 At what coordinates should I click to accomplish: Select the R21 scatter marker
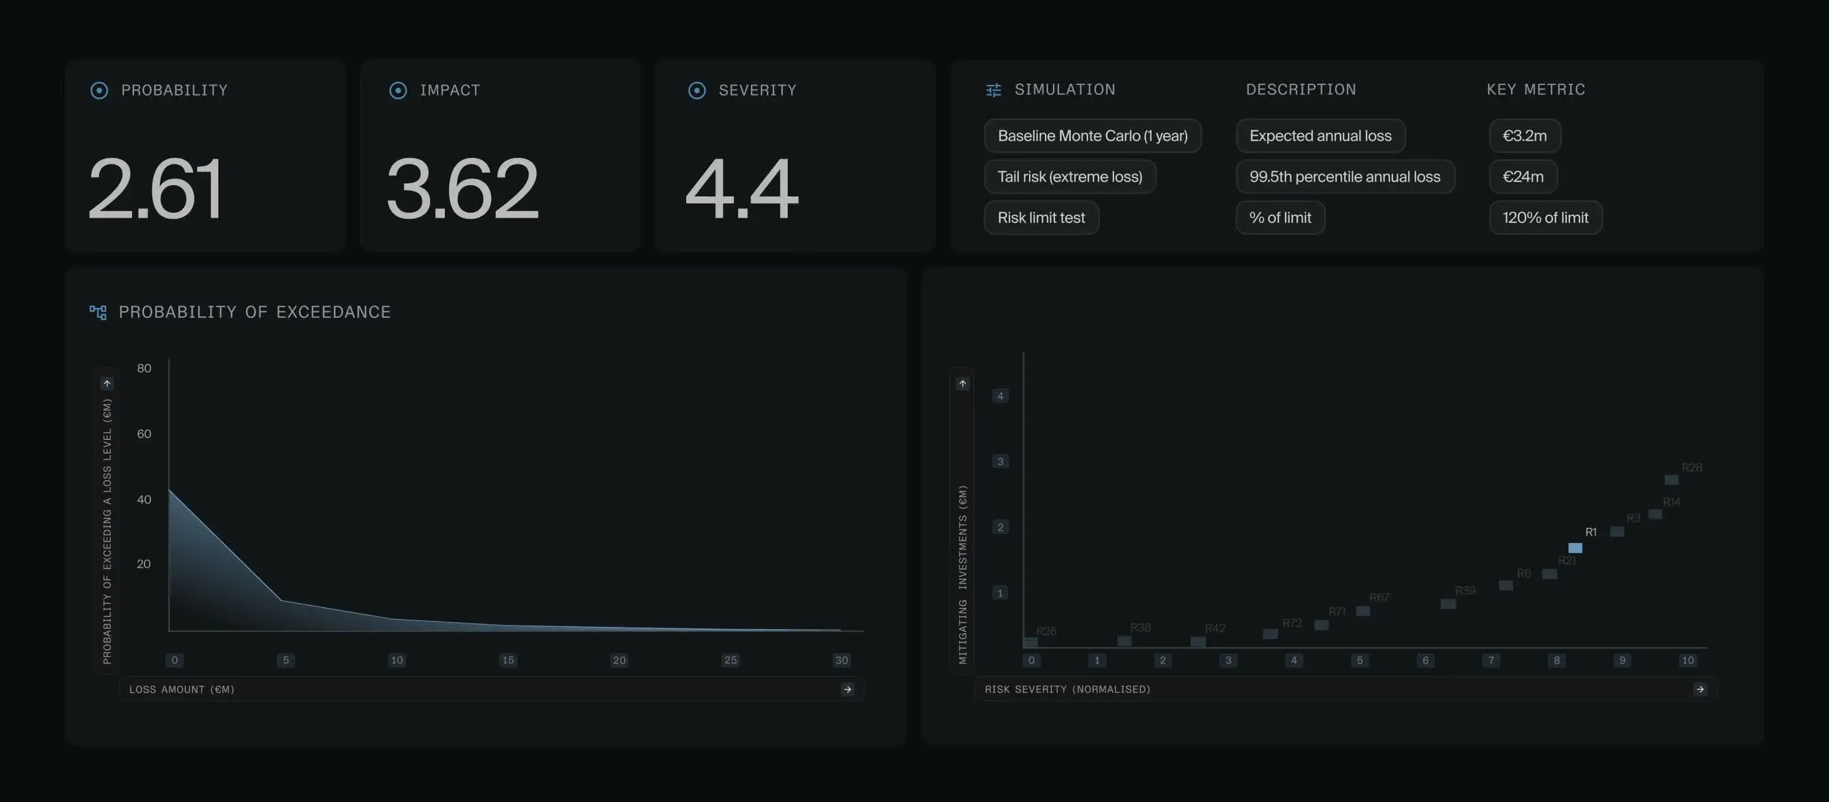tap(1550, 573)
